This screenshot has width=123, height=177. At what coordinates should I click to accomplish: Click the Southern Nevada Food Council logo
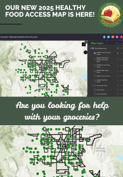pos(110,15)
